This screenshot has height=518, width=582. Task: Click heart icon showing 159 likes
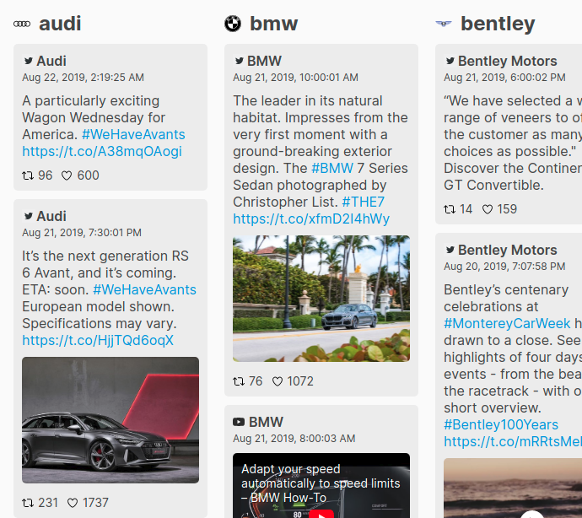pos(488,209)
